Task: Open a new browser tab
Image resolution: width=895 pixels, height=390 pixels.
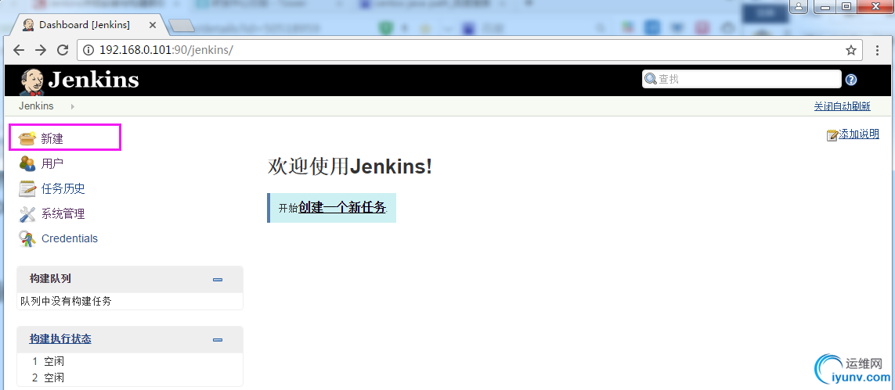Action: coord(182,26)
